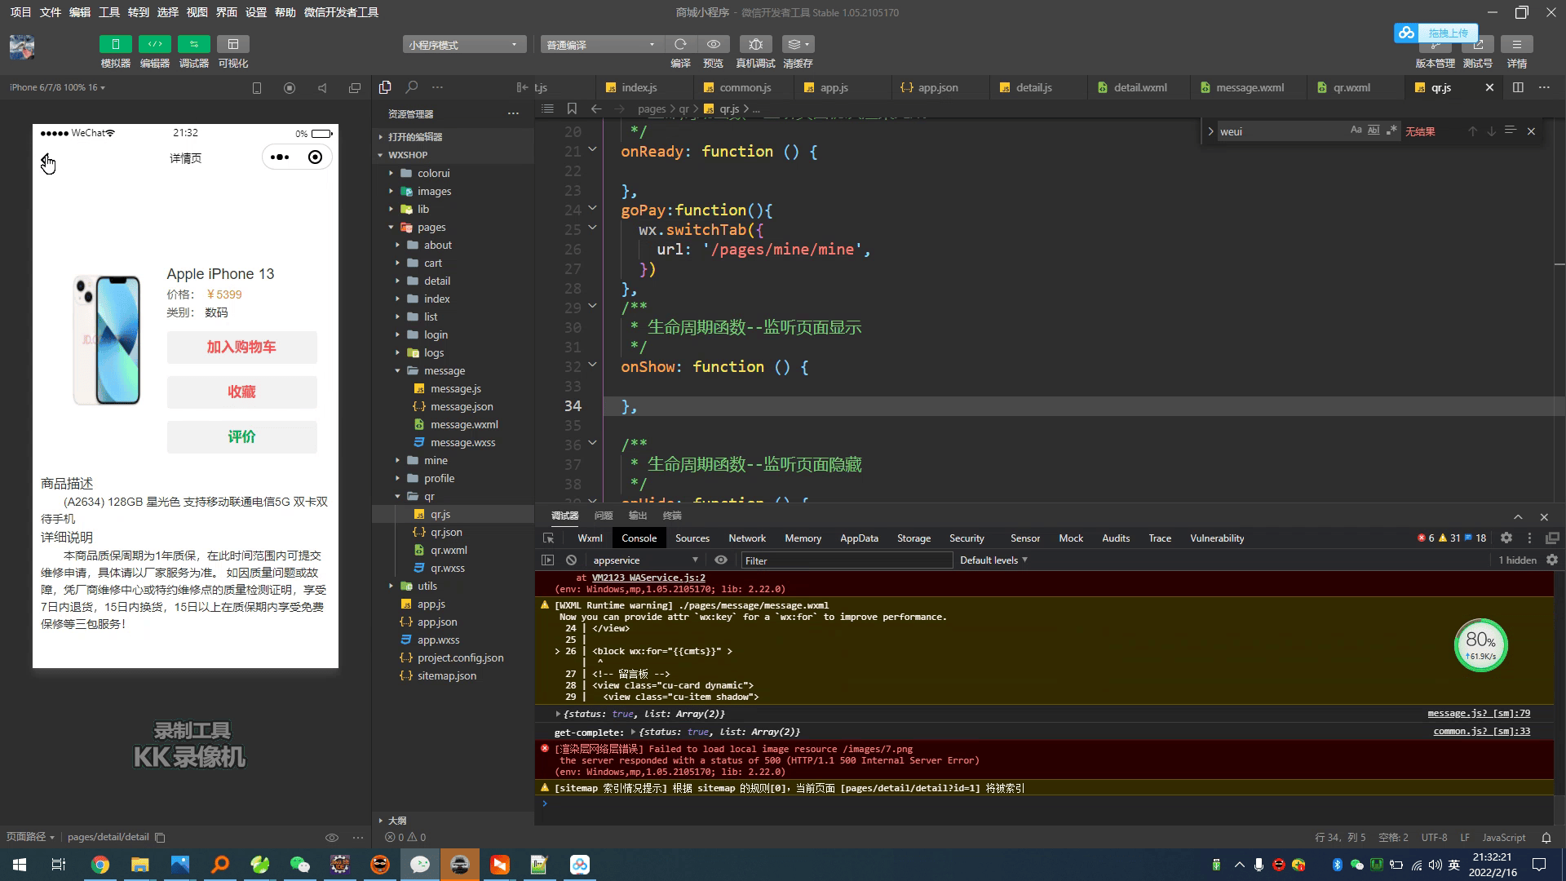Viewport: 1566px width, 881px height.
Task: Mute the simulator sound
Action: [x=322, y=88]
